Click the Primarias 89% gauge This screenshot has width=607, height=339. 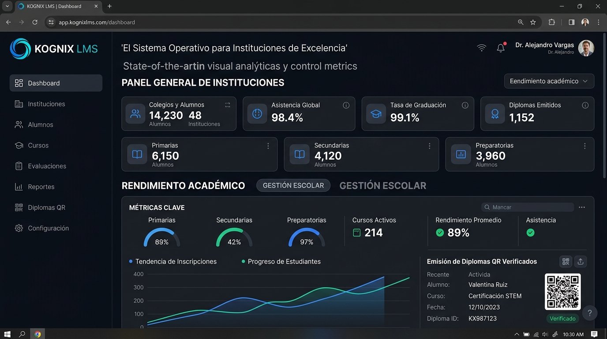coord(162,237)
